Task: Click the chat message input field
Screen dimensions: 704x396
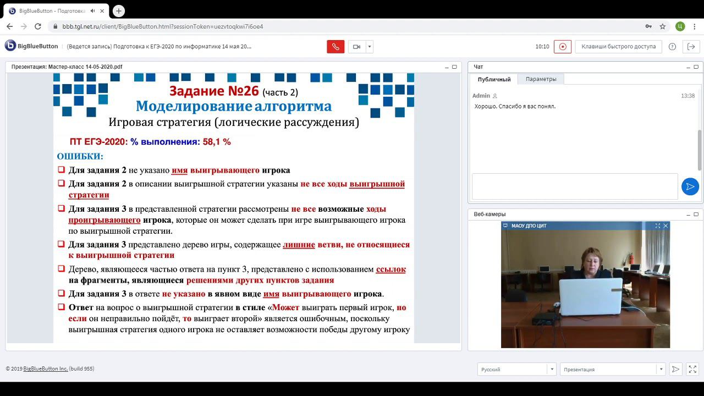Action: pos(575,186)
